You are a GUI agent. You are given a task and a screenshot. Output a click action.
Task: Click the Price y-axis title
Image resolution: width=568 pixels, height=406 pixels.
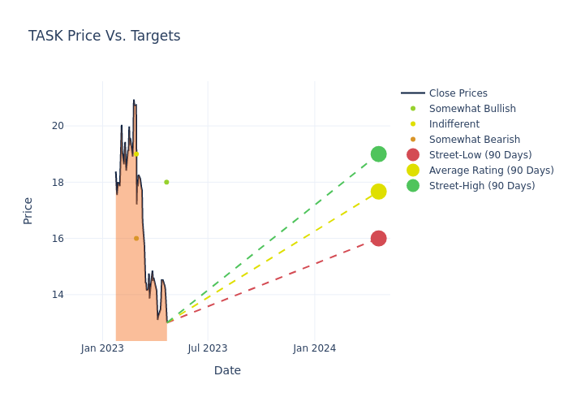pos(28,210)
